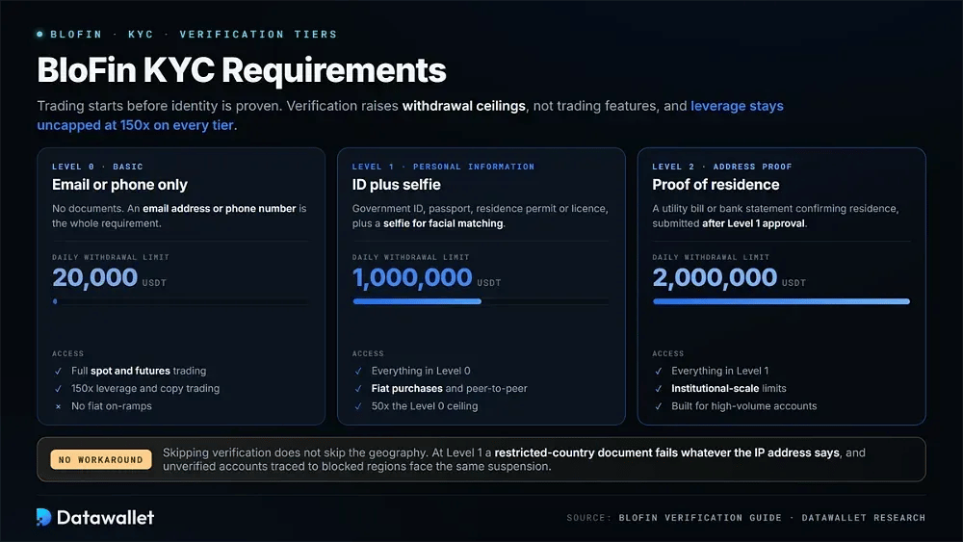The width and height of the screenshot is (963, 542).
Task: Click the ACCESS label in Level 0 card
Action: pyautogui.click(x=68, y=353)
